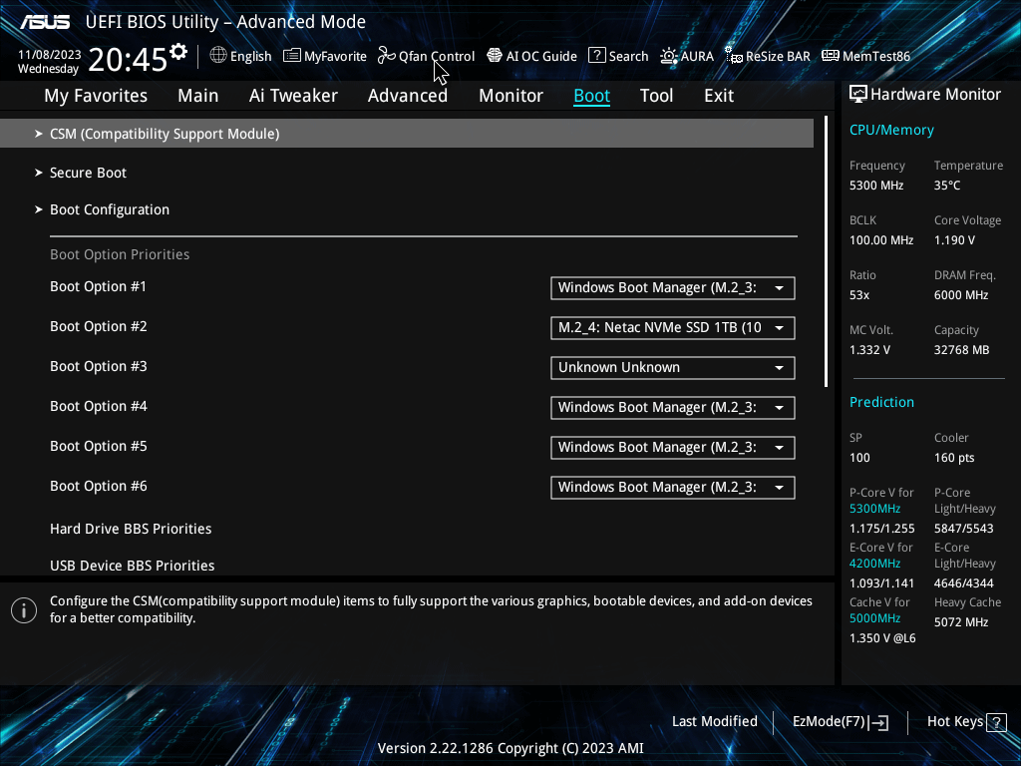Open the Tool tab

tap(656, 96)
